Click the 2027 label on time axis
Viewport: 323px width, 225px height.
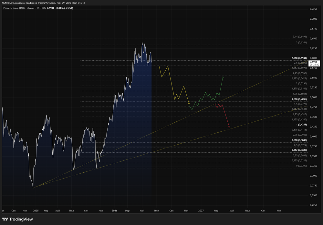201,210
